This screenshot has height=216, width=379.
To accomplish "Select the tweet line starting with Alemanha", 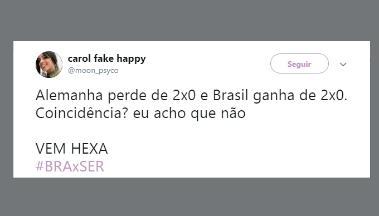I will 191,96.
